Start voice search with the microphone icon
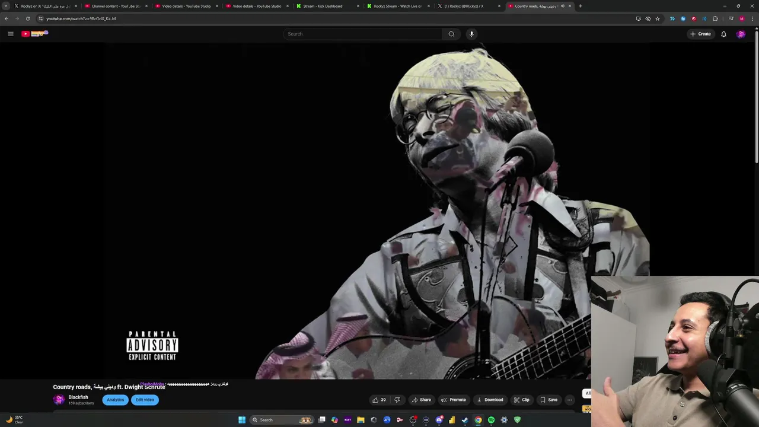This screenshot has height=427, width=759. point(471,34)
